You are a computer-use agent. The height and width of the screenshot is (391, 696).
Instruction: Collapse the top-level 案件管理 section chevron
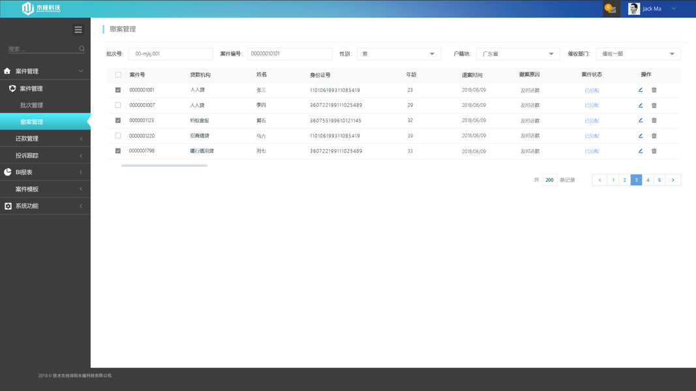(x=81, y=71)
